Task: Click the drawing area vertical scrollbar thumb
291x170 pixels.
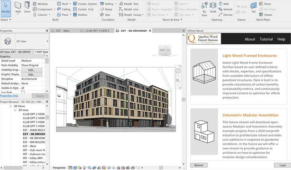Action: click(184, 99)
